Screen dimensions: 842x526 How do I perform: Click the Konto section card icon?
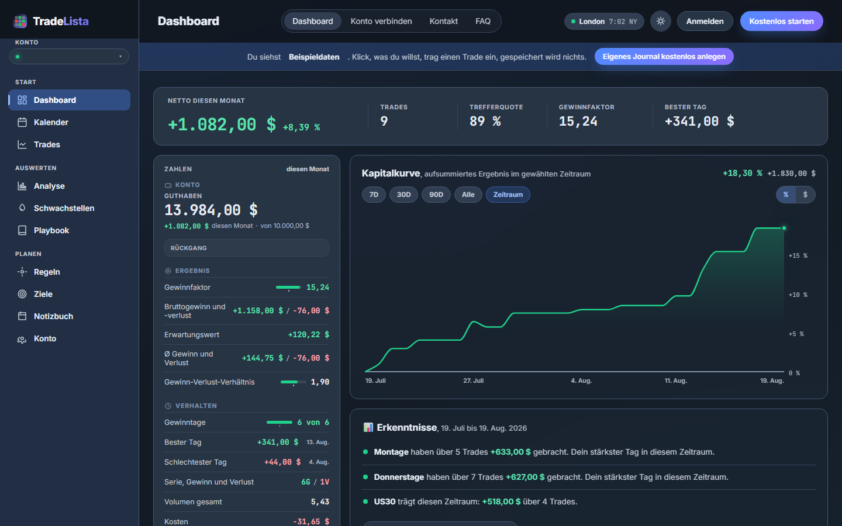pyautogui.click(x=168, y=185)
